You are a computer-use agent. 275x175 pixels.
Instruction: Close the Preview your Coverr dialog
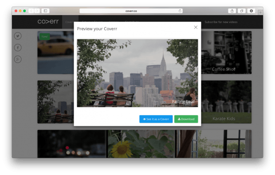[x=196, y=27]
